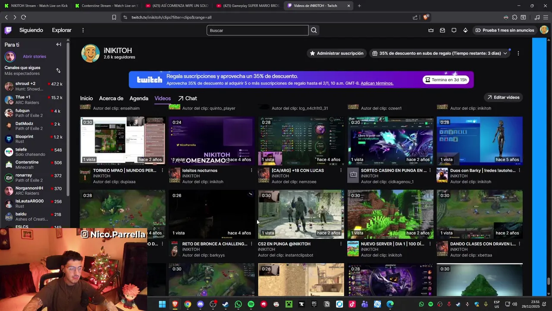Open WhatsApp from the taskbar
The height and width of the screenshot is (311, 552).
click(x=238, y=304)
